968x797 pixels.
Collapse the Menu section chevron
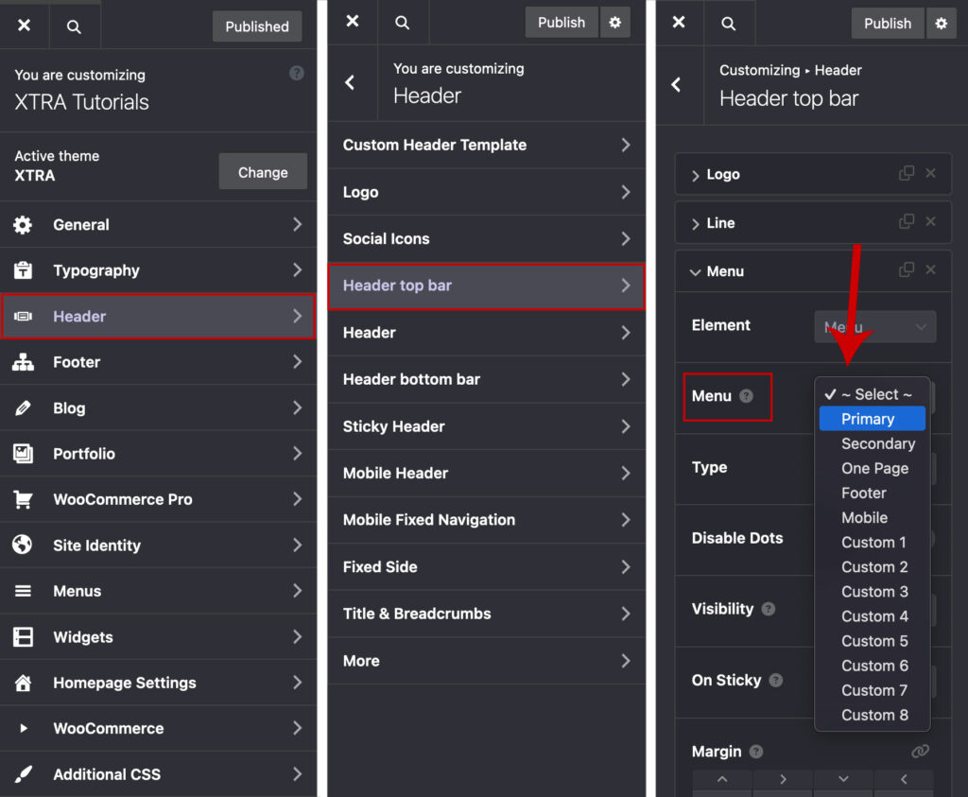point(695,271)
